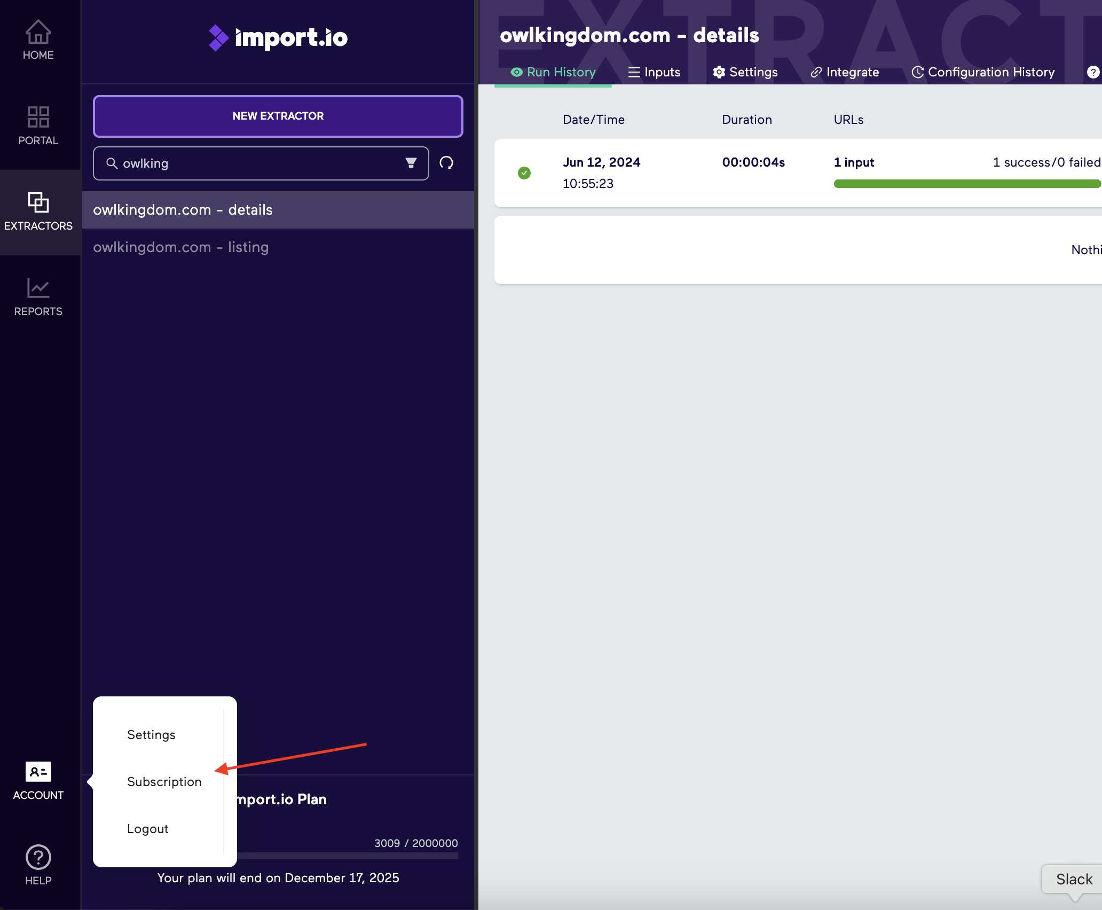The height and width of the screenshot is (910, 1102).
Task: Click the green success status checkmark
Action: [524, 173]
